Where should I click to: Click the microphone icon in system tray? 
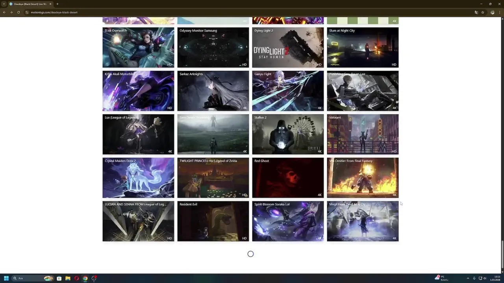[474, 278]
